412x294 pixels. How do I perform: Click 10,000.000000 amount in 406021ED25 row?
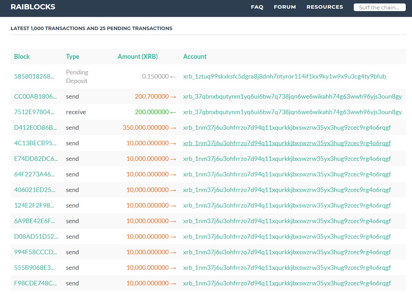(x=147, y=190)
